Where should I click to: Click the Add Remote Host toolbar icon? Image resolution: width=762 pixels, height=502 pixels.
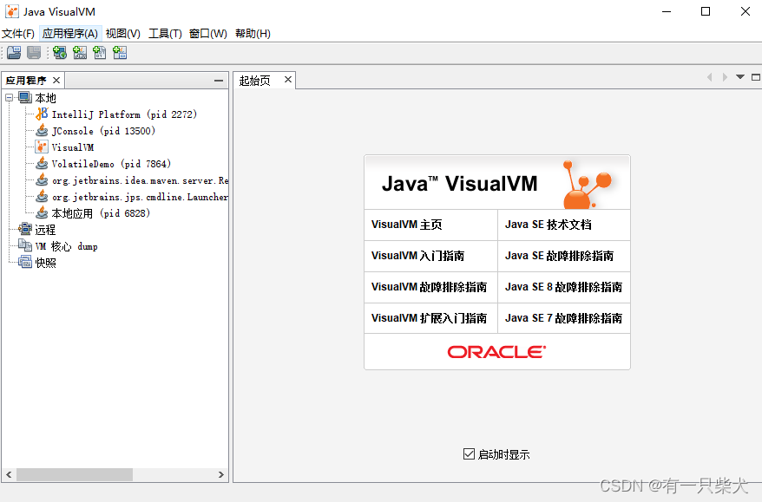click(x=60, y=52)
